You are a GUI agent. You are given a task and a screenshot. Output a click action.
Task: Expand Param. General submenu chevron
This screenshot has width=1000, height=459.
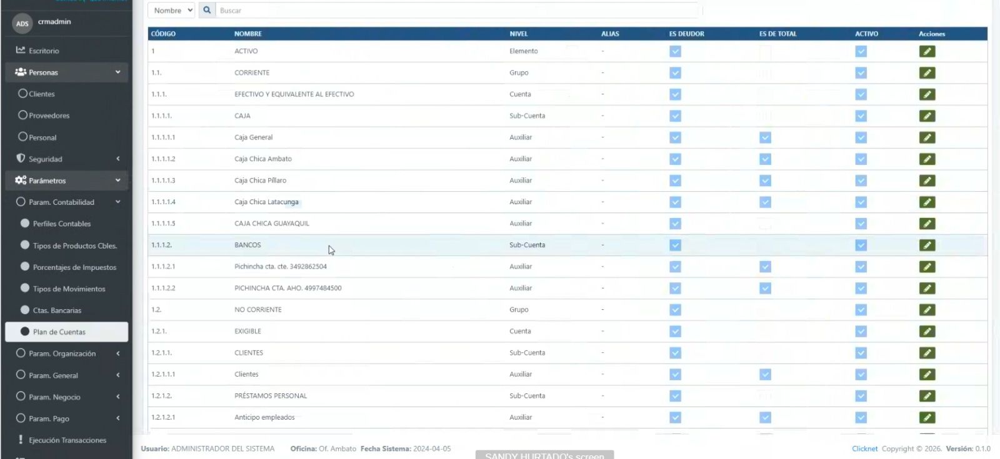click(x=117, y=375)
